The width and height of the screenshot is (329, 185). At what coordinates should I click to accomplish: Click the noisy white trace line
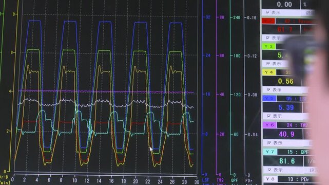tap(106, 103)
